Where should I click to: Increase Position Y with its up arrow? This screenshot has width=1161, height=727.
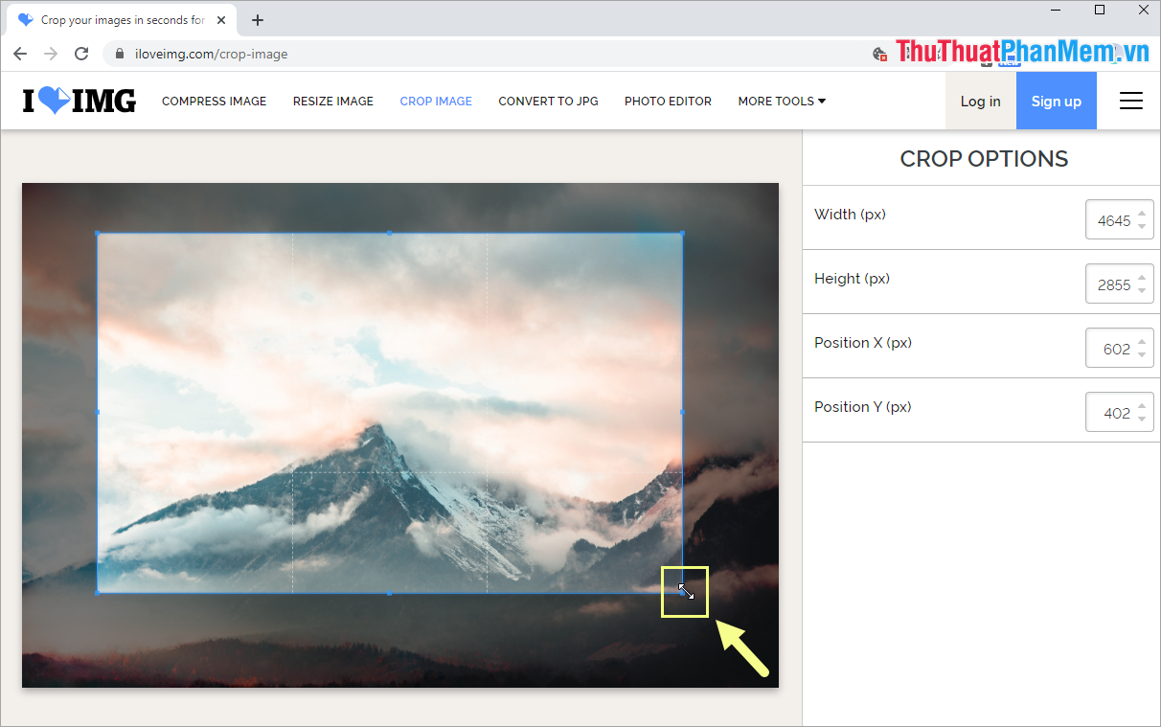(x=1143, y=406)
